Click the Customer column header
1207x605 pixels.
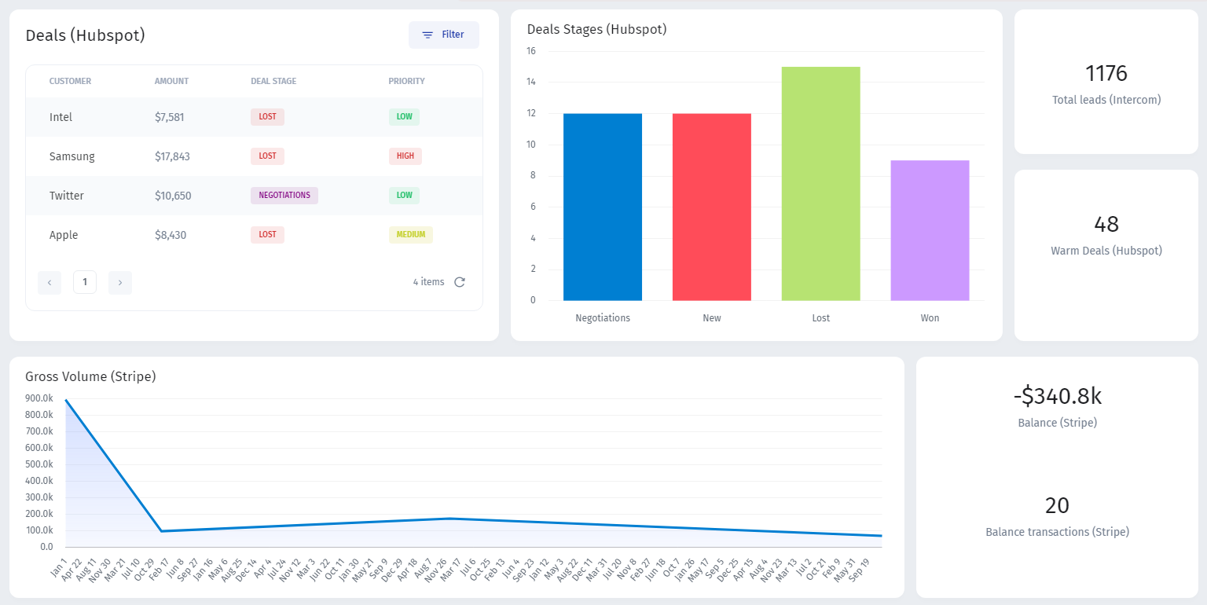coord(70,81)
